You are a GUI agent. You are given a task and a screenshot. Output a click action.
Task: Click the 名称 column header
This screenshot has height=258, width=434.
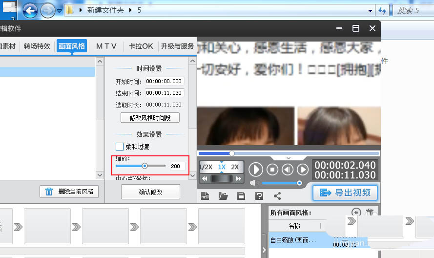tap(294, 226)
